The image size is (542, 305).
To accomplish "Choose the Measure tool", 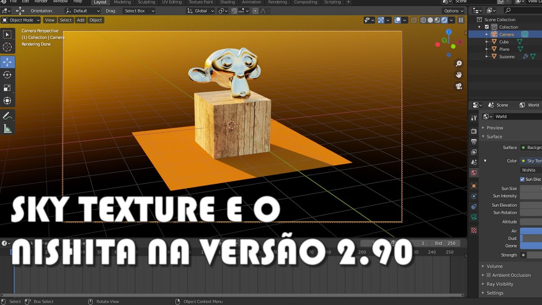I will pyautogui.click(x=7, y=129).
